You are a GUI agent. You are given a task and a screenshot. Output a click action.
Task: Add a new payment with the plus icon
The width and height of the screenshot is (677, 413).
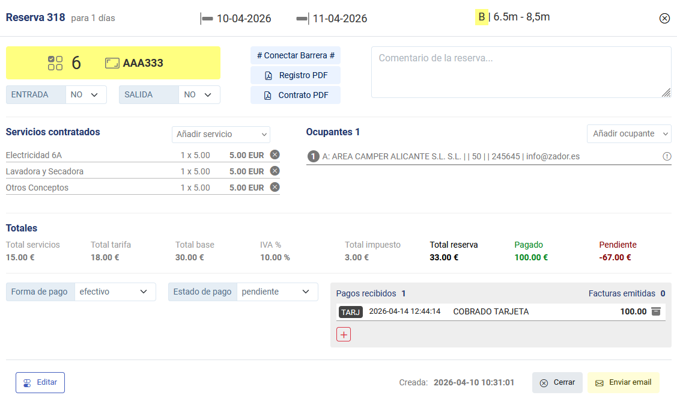pyautogui.click(x=344, y=334)
